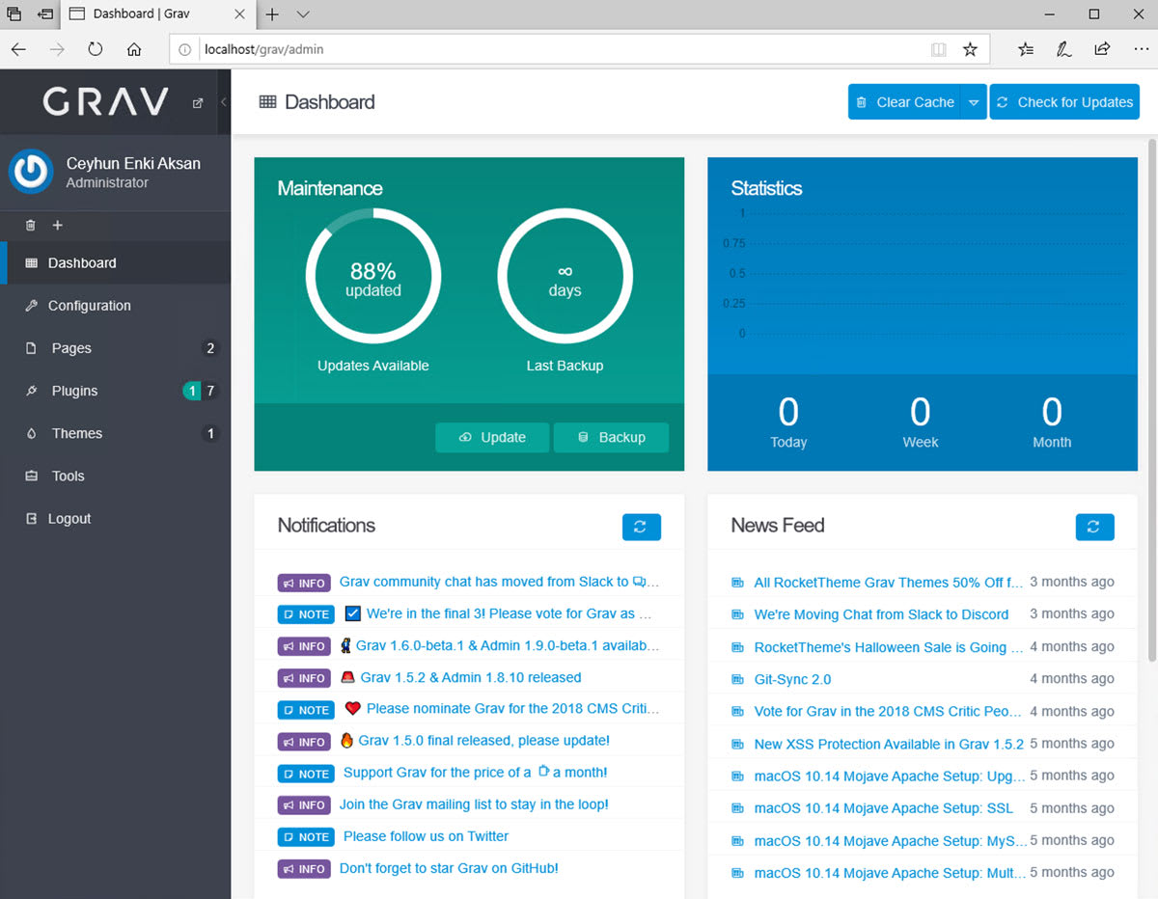Image resolution: width=1158 pixels, height=899 pixels.
Task: Open 'All RocketTheme Grav Themes 50% Off' news
Action: pyautogui.click(x=888, y=583)
